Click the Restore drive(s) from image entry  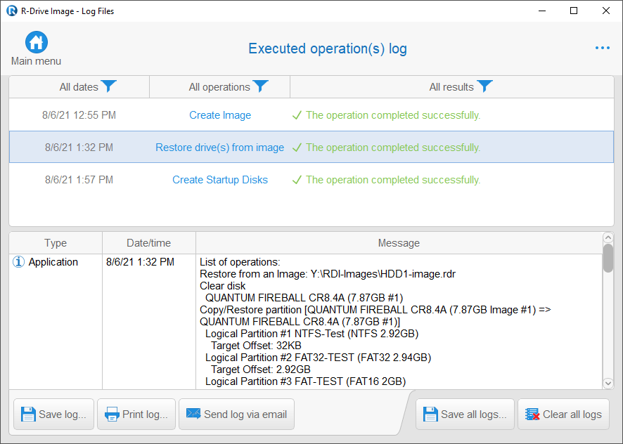tap(311, 148)
